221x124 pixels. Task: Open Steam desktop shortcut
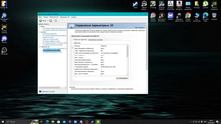click(x=135, y=5)
